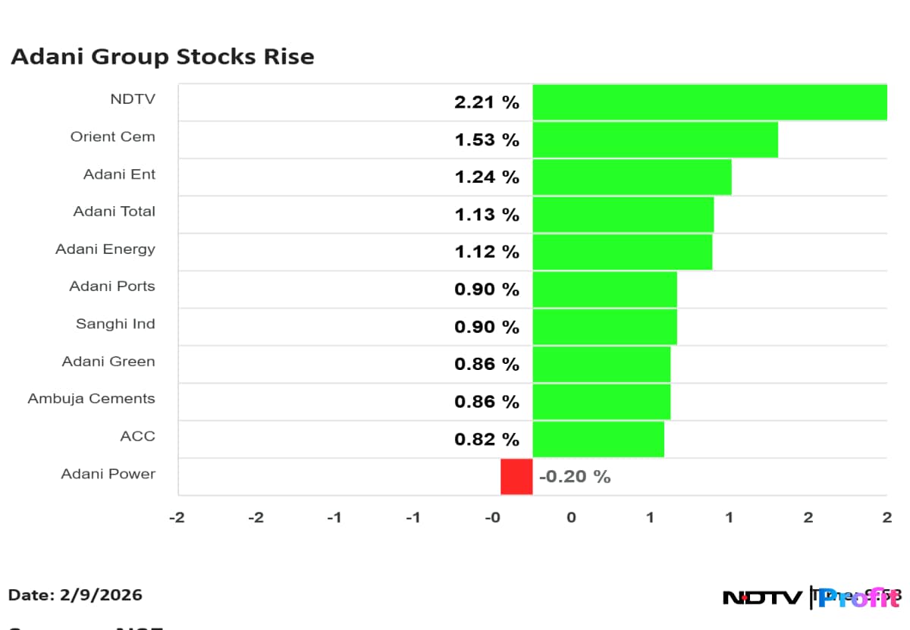Select the Adani Ports label
The height and width of the screenshot is (630, 910).
pyautogui.click(x=111, y=287)
